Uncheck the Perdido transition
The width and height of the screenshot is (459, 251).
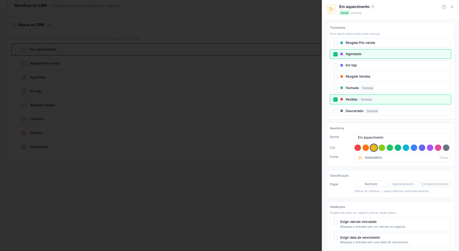point(335,100)
